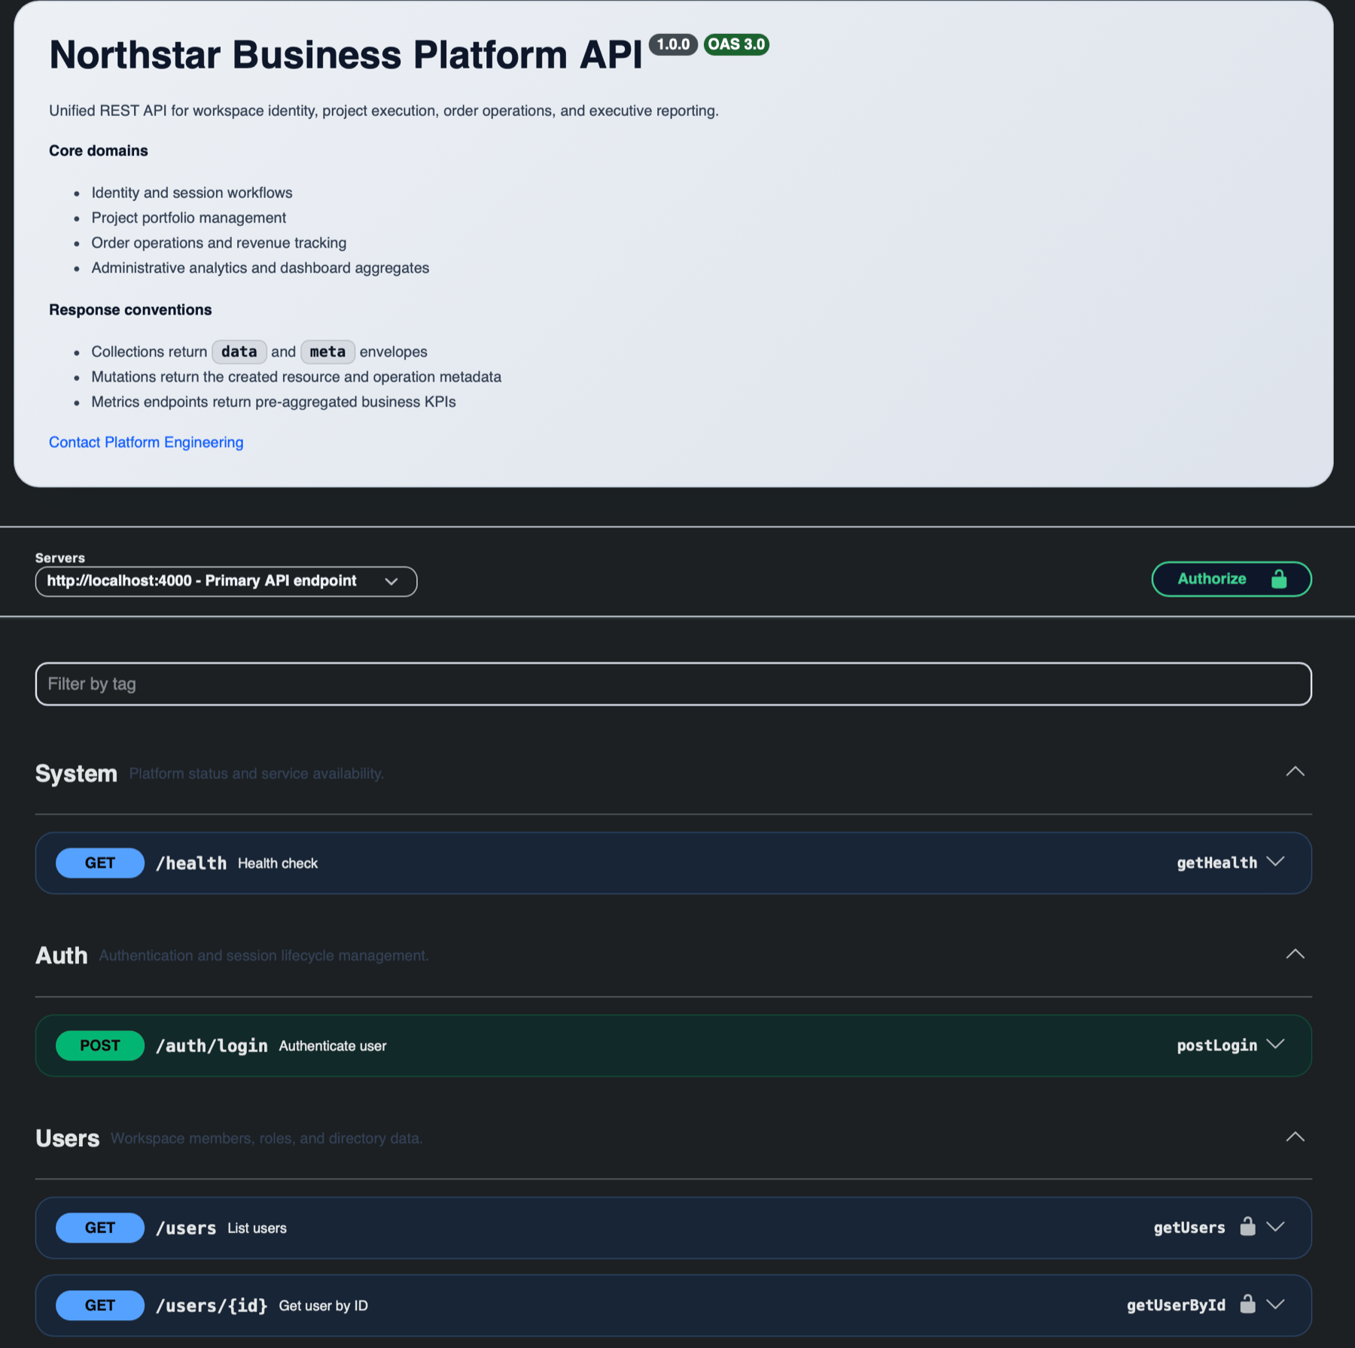Open Contact Platform Engineering link
The height and width of the screenshot is (1348, 1355).
point(146,442)
